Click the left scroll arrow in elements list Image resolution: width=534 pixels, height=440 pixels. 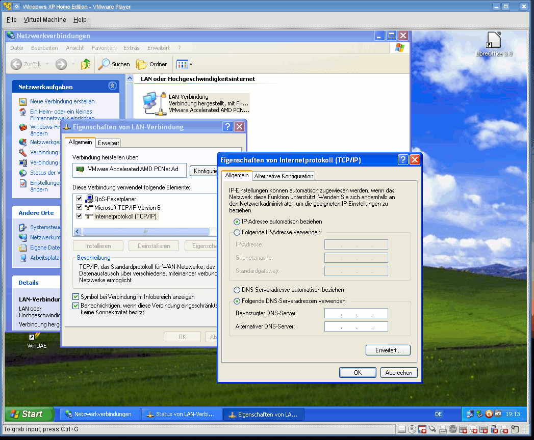pyautogui.click(x=78, y=232)
